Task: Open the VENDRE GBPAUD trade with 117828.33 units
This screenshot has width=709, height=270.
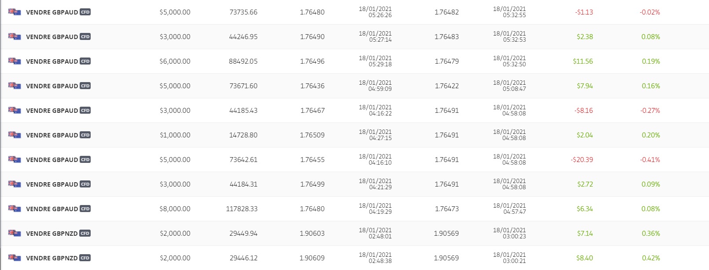Action: click(52, 209)
